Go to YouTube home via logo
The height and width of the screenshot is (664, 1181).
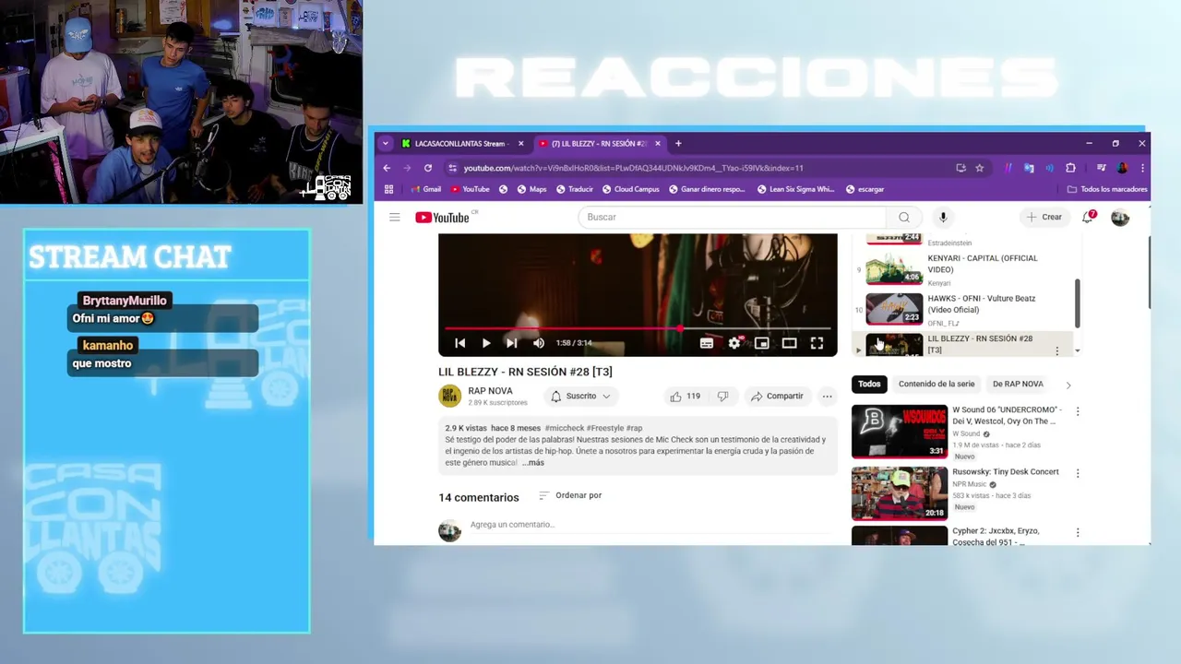tap(444, 218)
